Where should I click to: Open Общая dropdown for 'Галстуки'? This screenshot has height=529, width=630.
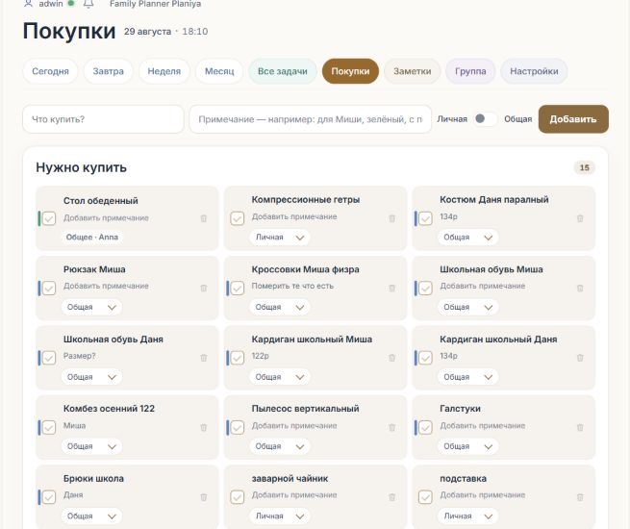point(467,446)
